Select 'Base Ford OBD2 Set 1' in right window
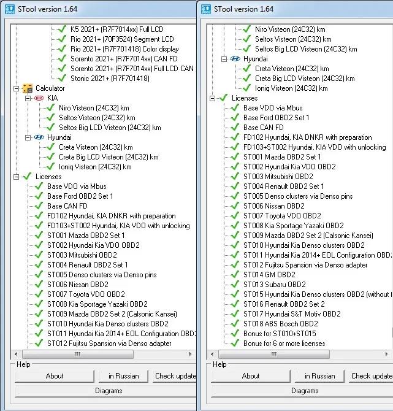 coord(276,117)
